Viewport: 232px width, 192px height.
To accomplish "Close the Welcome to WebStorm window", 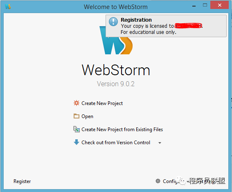I will [220, 5].
